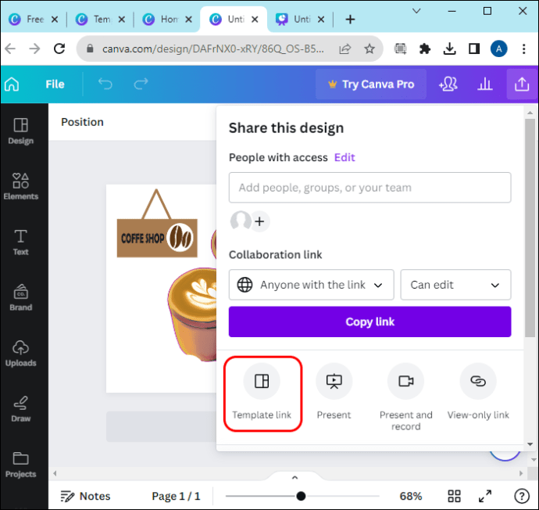Open the add collaborators icon
This screenshot has width=539, height=510.
[448, 84]
